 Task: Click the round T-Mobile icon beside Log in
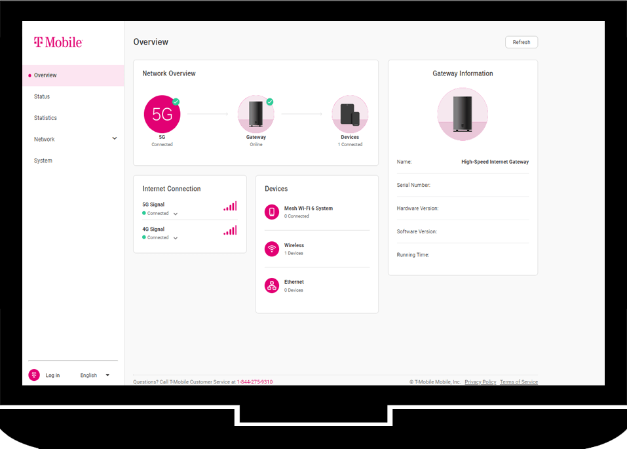(x=34, y=375)
